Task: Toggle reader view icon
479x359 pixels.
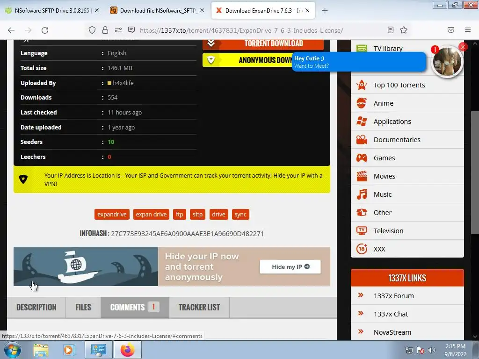Action: point(391,30)
